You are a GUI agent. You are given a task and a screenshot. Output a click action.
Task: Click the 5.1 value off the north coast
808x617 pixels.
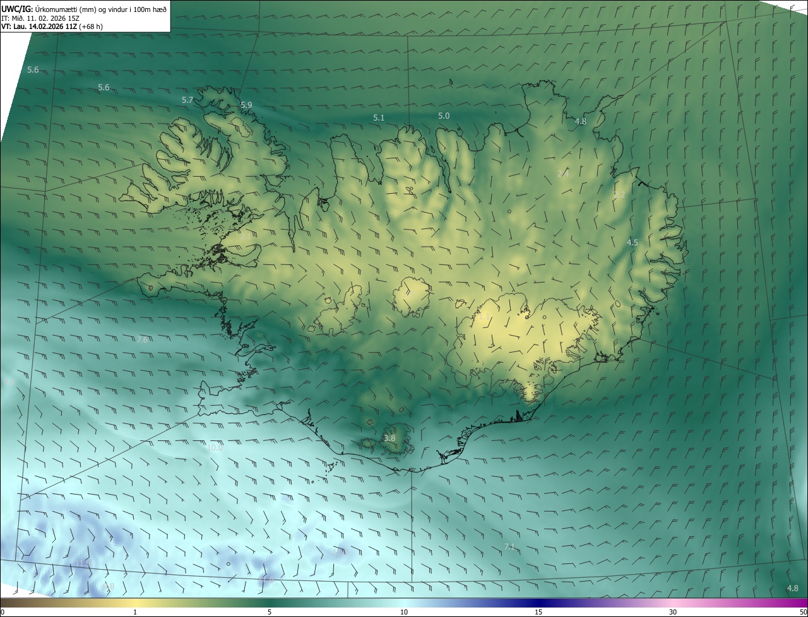[379, 117]
